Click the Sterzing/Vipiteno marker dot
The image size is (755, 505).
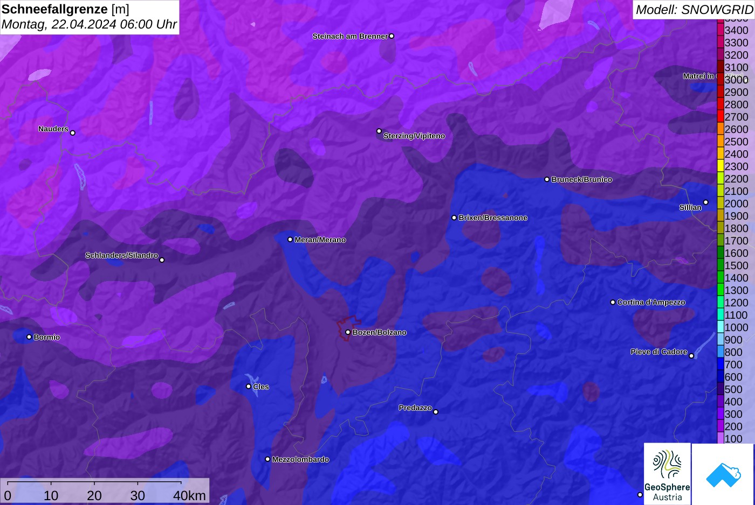[379, 131]
